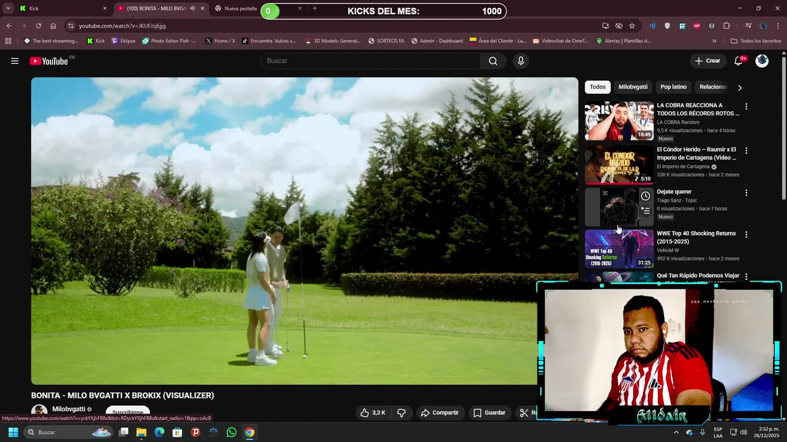Open options for Dejate querer video
The width and height of the screenshot is (787, 442).
click(746, 193)
